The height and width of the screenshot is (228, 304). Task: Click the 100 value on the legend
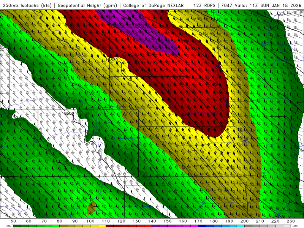pos(90,221)
